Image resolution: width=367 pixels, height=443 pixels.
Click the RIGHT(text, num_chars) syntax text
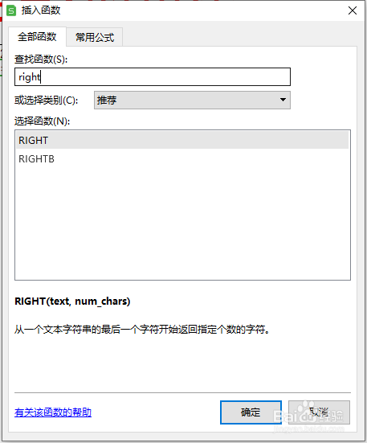click(72, 301)
